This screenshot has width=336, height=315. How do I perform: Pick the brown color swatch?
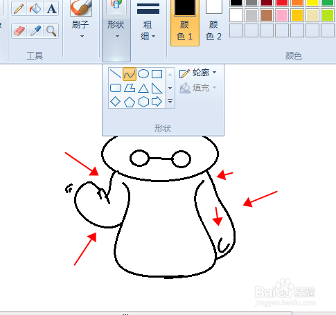click(x=267, y=15)
